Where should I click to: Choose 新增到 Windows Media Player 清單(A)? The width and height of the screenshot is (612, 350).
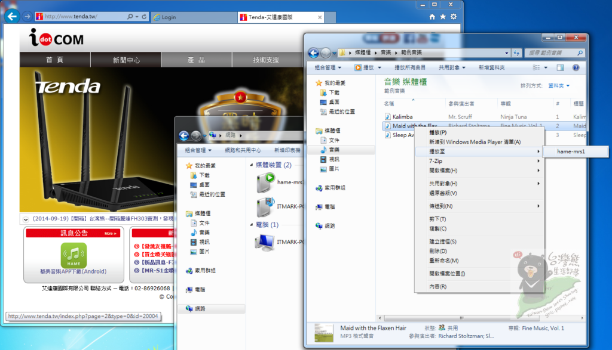click(x=479, y=142)
